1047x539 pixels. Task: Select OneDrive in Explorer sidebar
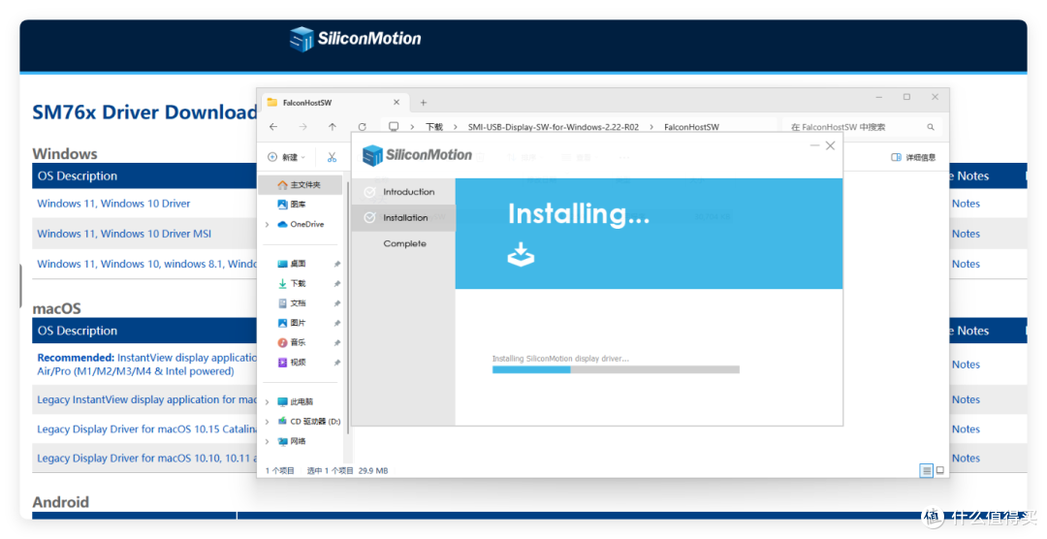[x=300, y=224]
